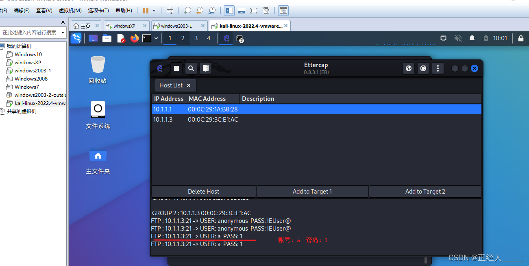Viewport: 529px width, 266px height.
Task: Stop sniffing with Ettercap stop button
Action: pyautogui.click(x=176, y=68)
